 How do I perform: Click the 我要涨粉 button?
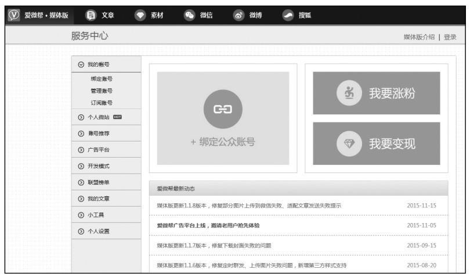tap(377, 93)
